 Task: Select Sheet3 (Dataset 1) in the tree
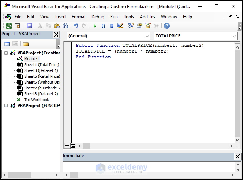pyautogui.click(x=41, y=70)
